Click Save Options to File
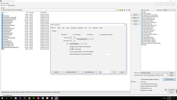The width and height of the screenshot is (177, 100). pos(89,72)
